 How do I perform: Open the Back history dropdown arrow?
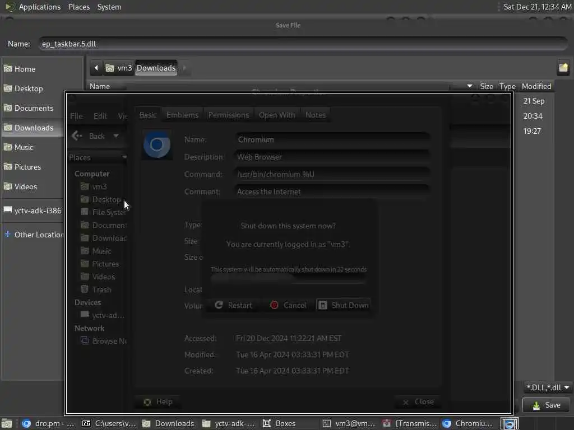pyautogui.click(x=116, y=136)
